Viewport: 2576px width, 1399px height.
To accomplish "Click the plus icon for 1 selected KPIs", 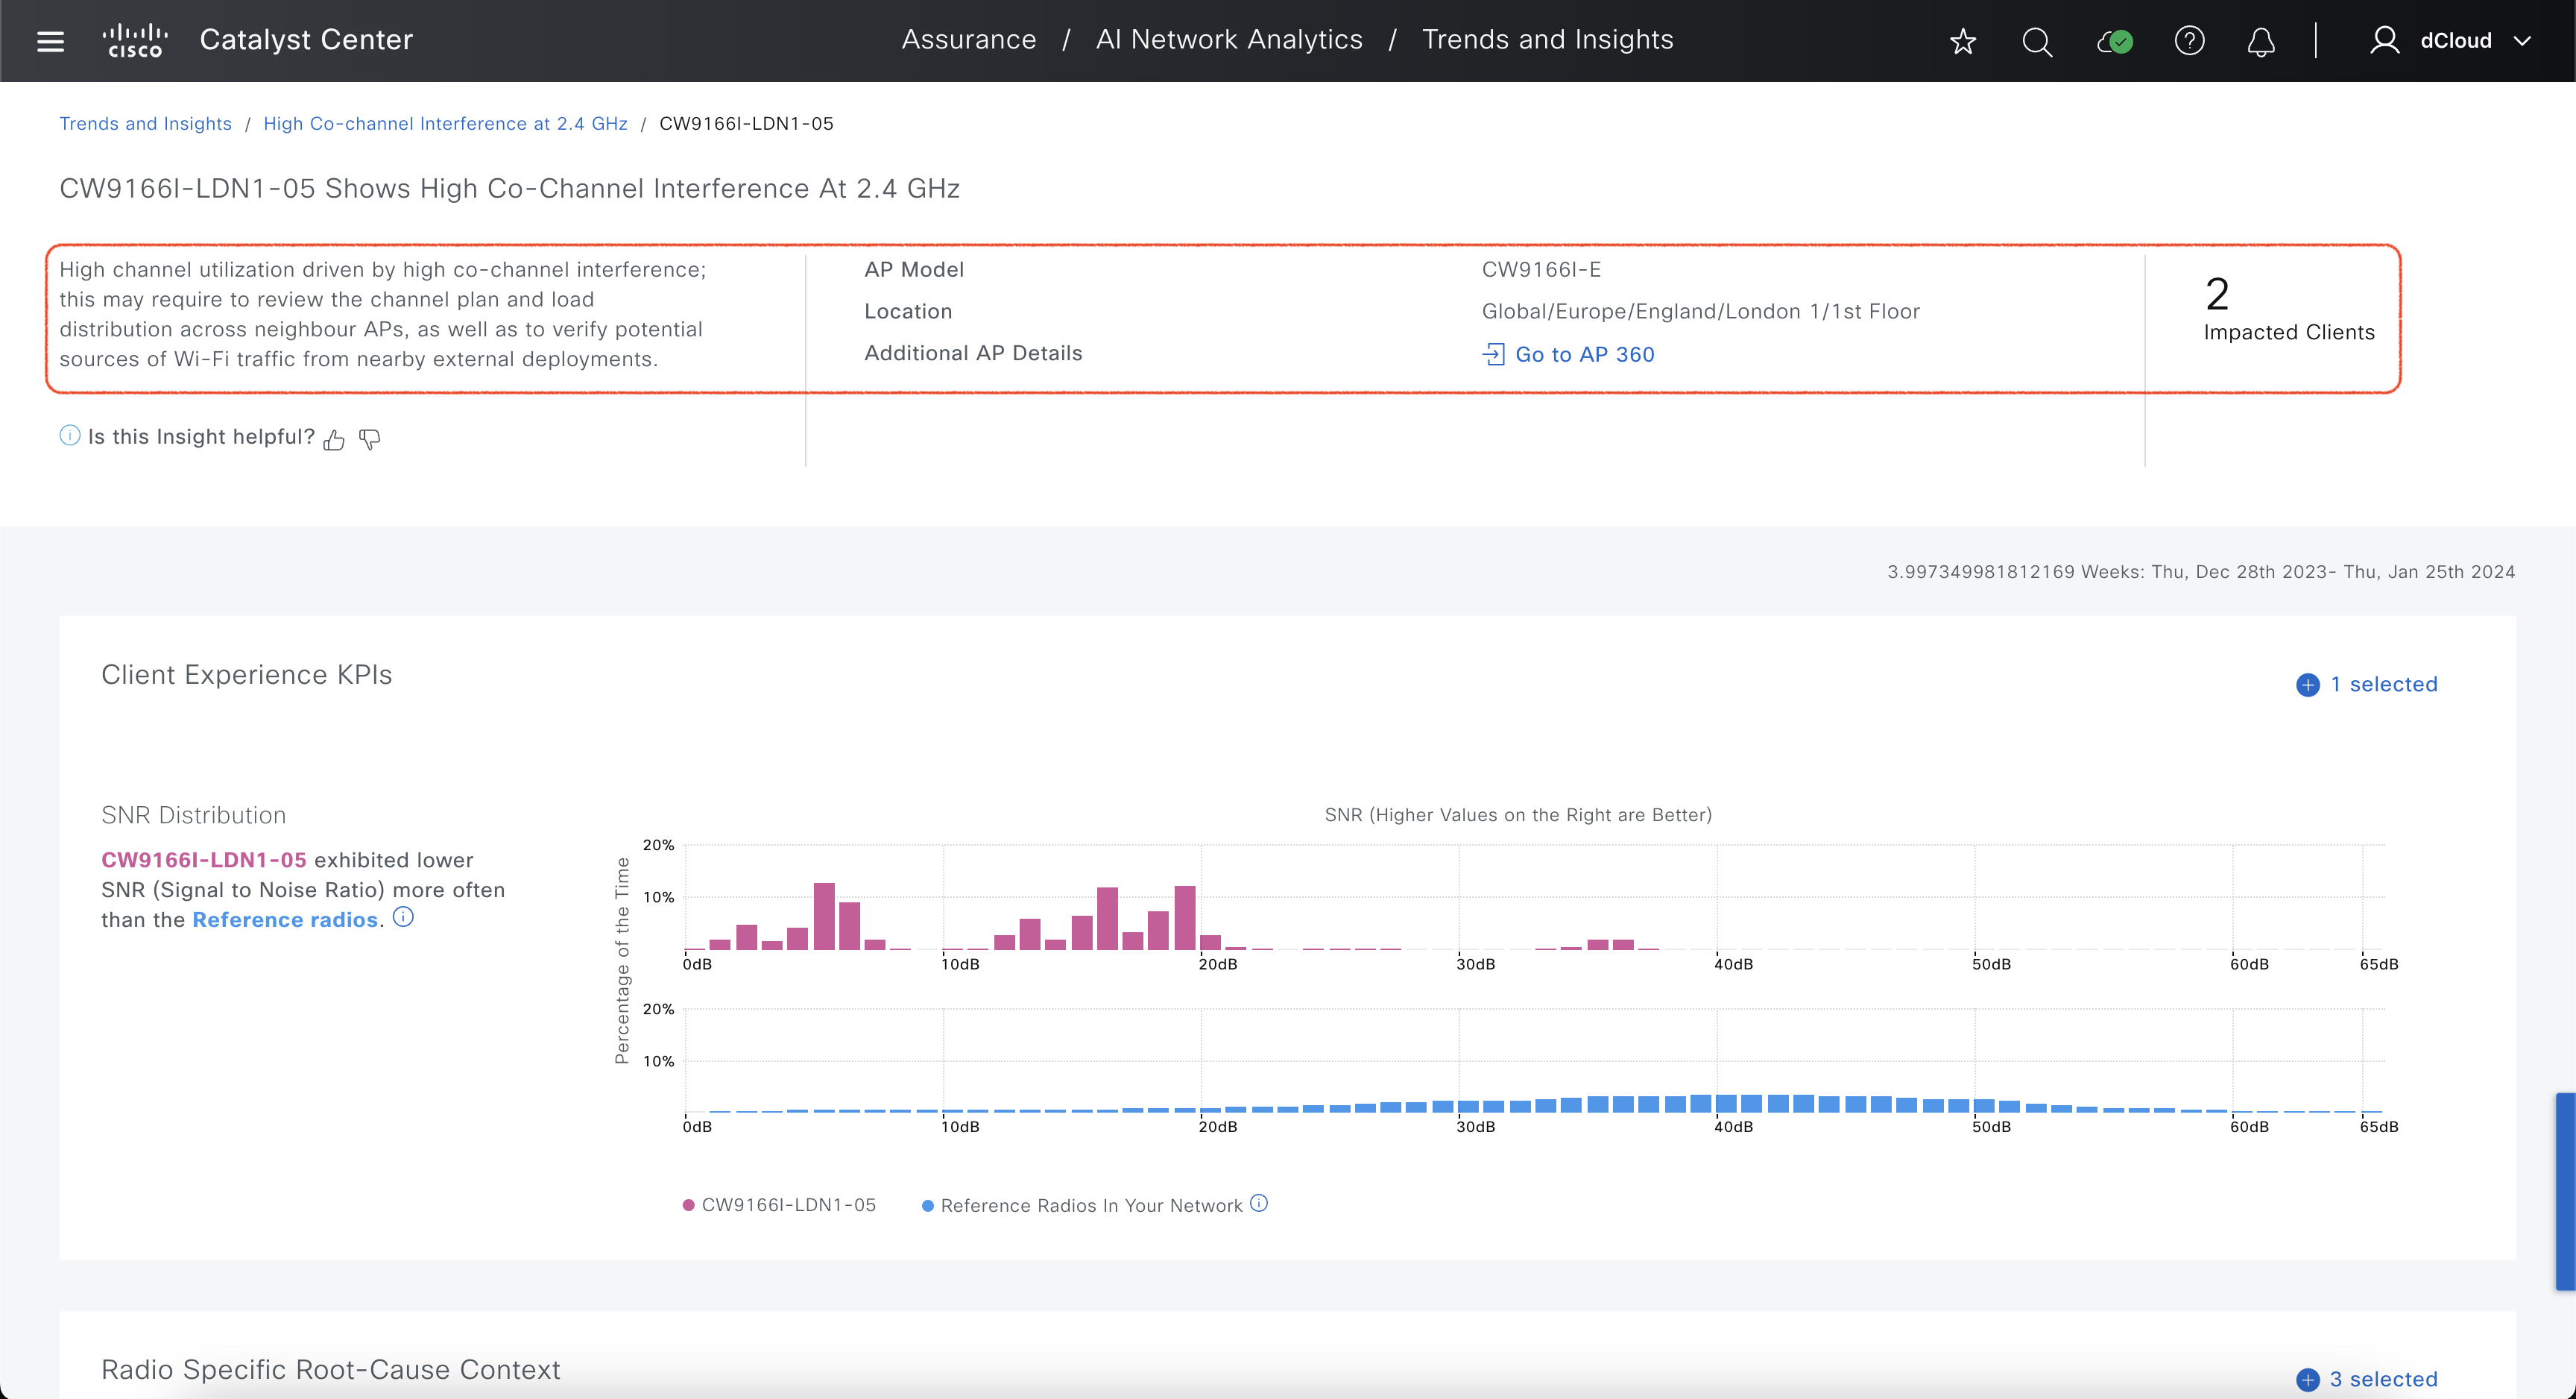I will click(2307, 685).
